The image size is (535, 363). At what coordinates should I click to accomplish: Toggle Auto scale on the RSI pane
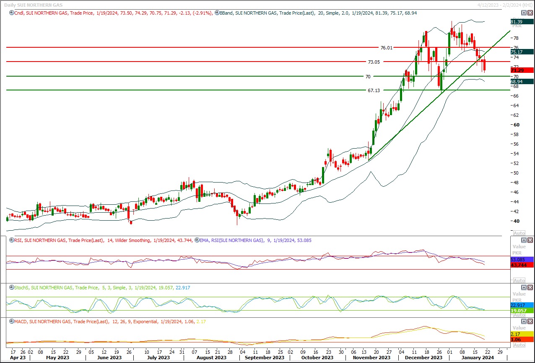(519, 280)
